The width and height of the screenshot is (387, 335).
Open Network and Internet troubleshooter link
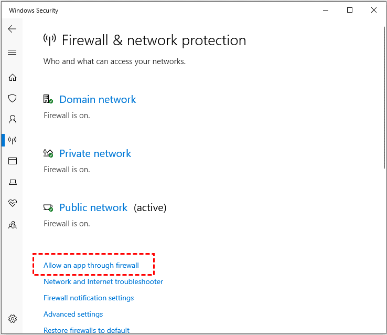103,282
